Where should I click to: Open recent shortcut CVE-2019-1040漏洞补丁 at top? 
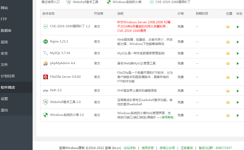point(170,2)
